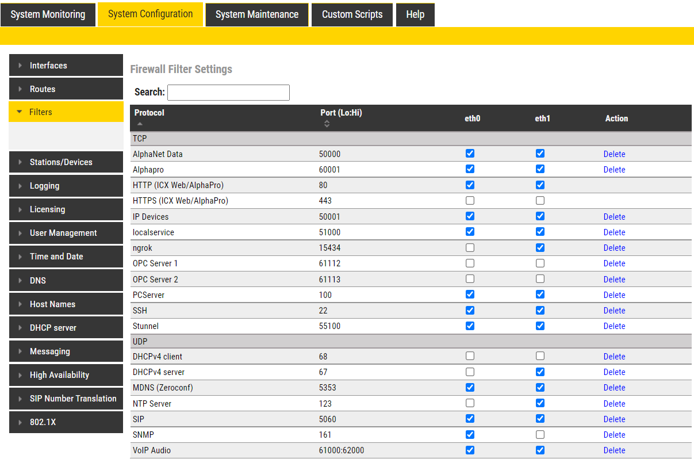This screenshot has height=459, width=694.
Task: Uncheck eth1 for ngrok
Action: 540,248
